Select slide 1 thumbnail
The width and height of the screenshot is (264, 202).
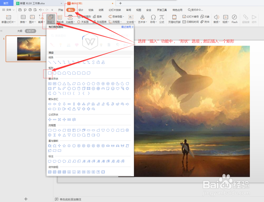tap(29, 49)
